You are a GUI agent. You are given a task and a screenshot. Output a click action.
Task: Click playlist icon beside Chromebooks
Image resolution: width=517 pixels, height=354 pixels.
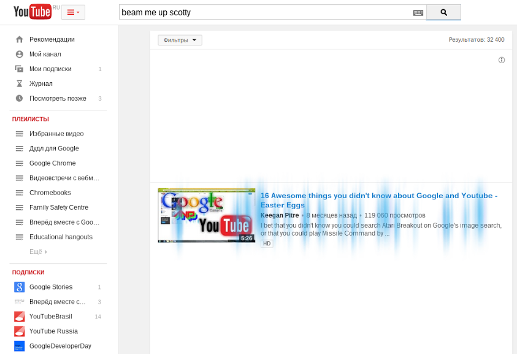20,193
